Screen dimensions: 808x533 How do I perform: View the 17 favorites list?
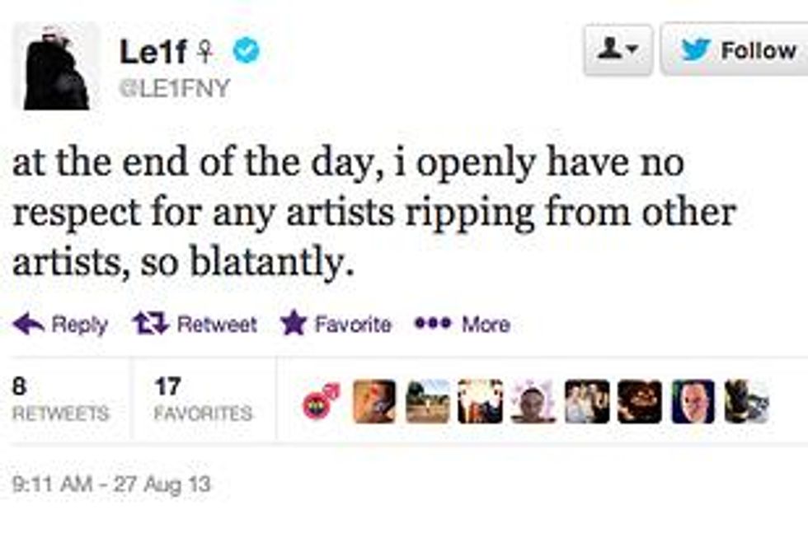coord(203,400)
